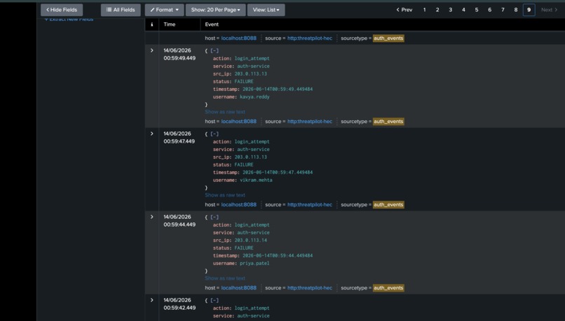
Task: Click status FAILURE in vikram.mehta event
Action: [x=244, y=164]
